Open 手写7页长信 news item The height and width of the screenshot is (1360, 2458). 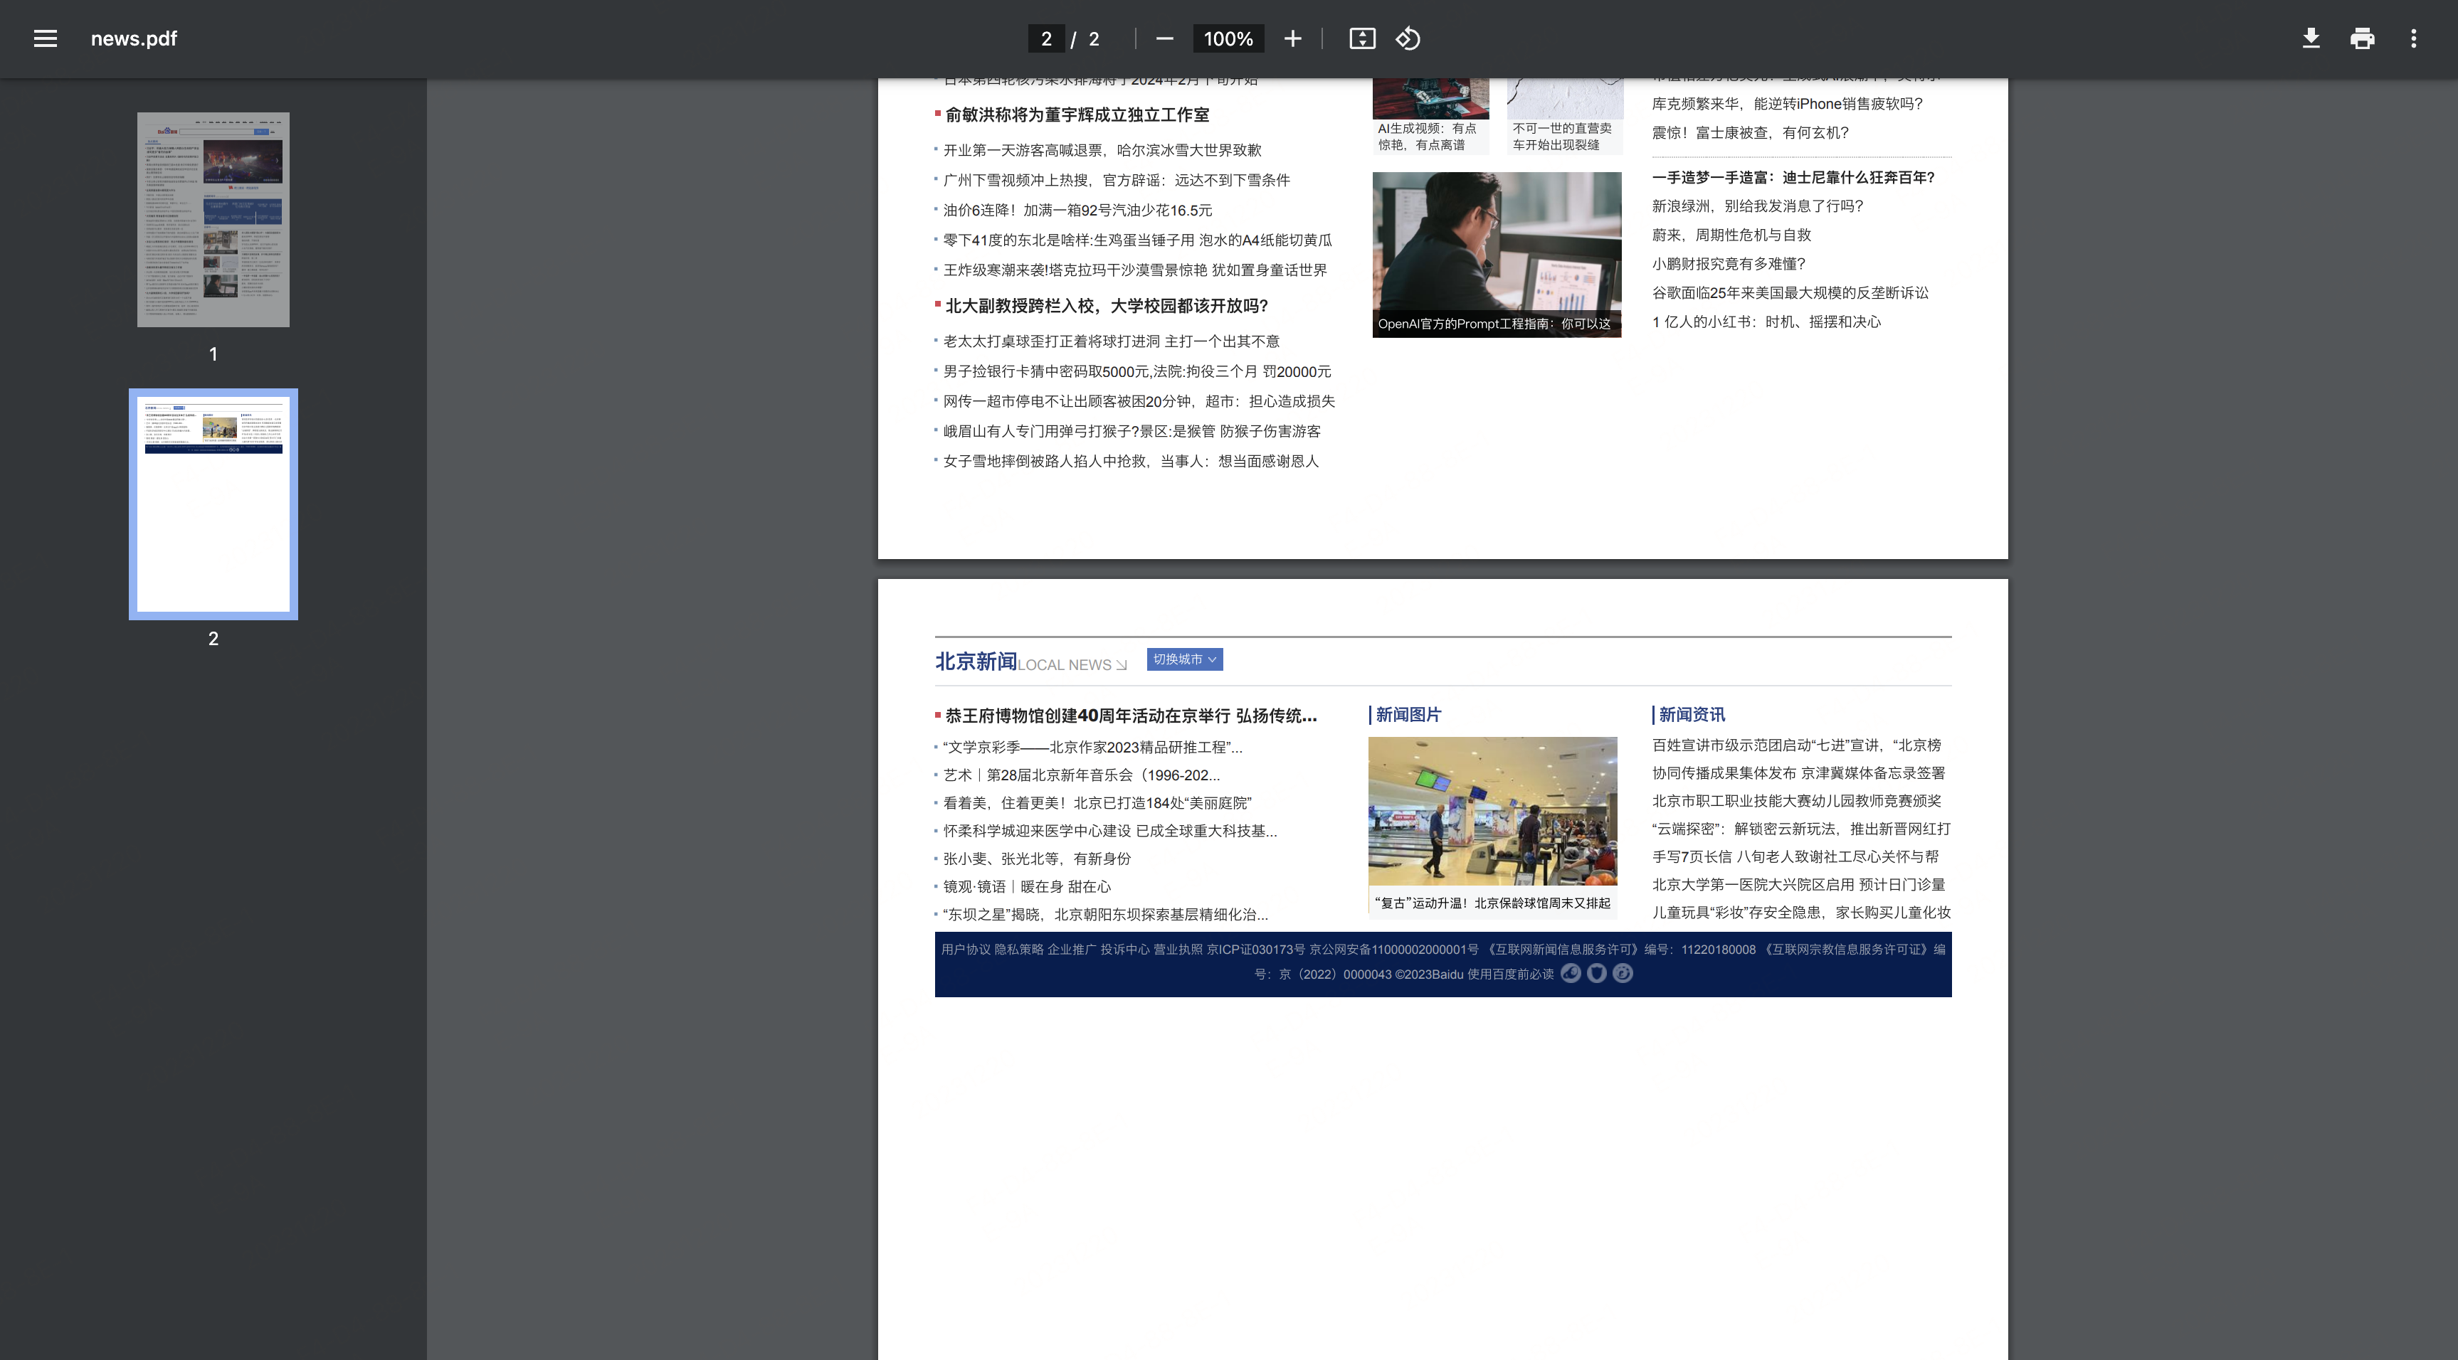coord(1795,856)
